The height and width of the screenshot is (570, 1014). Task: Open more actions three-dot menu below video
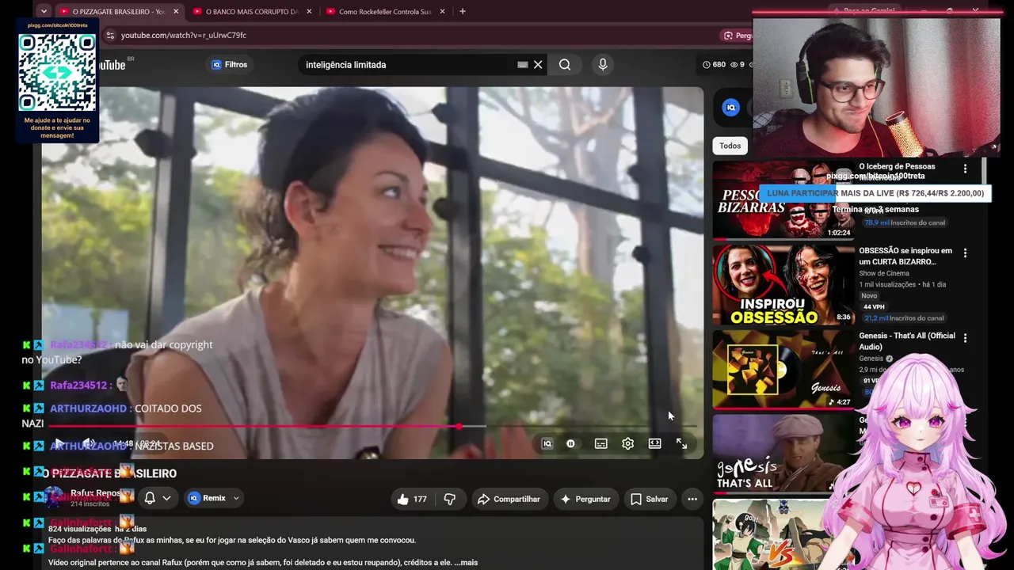point(692,499)
